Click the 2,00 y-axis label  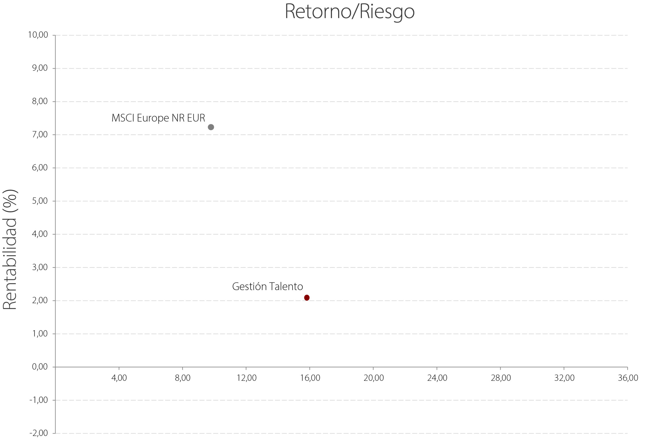tap(40, 300)
